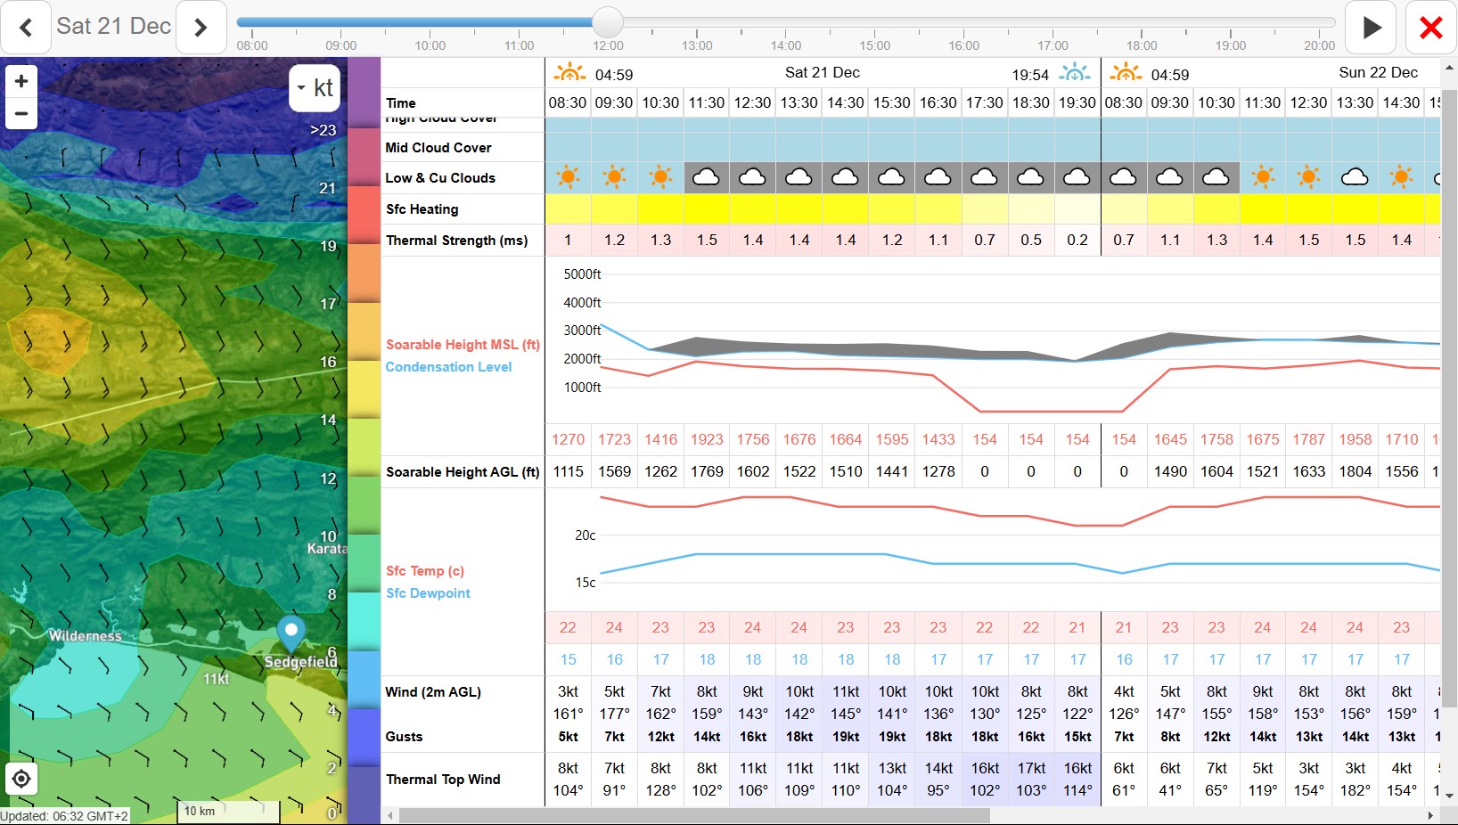Click cloud icon at Sat 14:30 column
This screenshot has height=825, width=1458.
point(846,177)
